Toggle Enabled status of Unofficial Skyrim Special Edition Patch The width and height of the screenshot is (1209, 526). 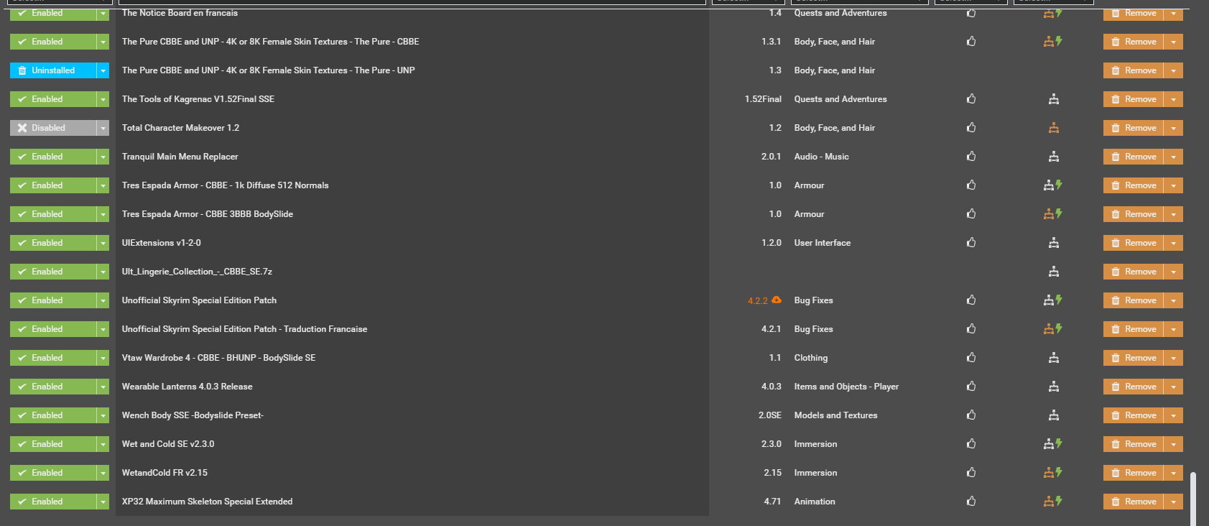53,300
